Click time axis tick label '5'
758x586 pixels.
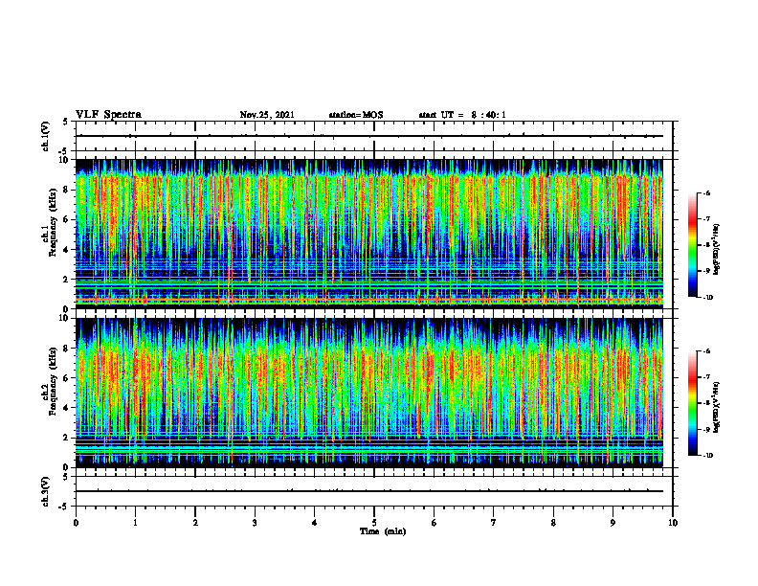374,523
